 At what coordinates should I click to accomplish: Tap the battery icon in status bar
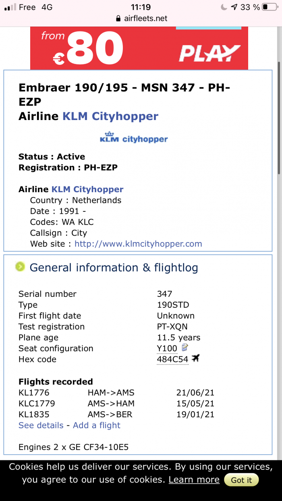270,7
